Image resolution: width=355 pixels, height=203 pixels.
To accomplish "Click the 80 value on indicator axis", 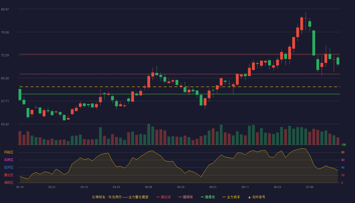I will pyautogui.click(x=343, y=152).
